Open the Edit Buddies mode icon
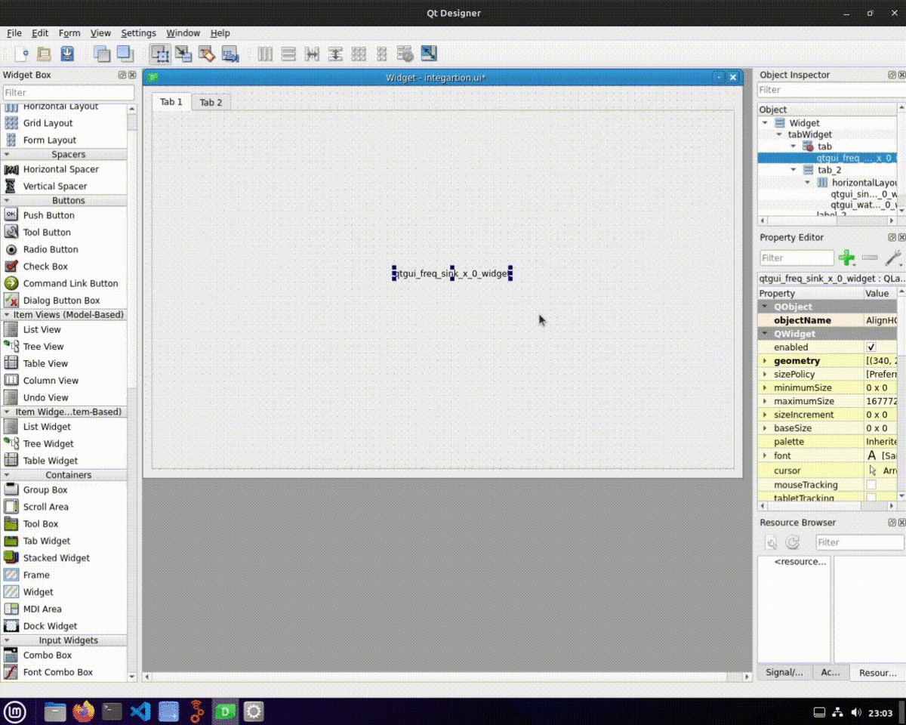Image resolution: width=906 pixels, height=725 pixels. (x=205, y=54)
